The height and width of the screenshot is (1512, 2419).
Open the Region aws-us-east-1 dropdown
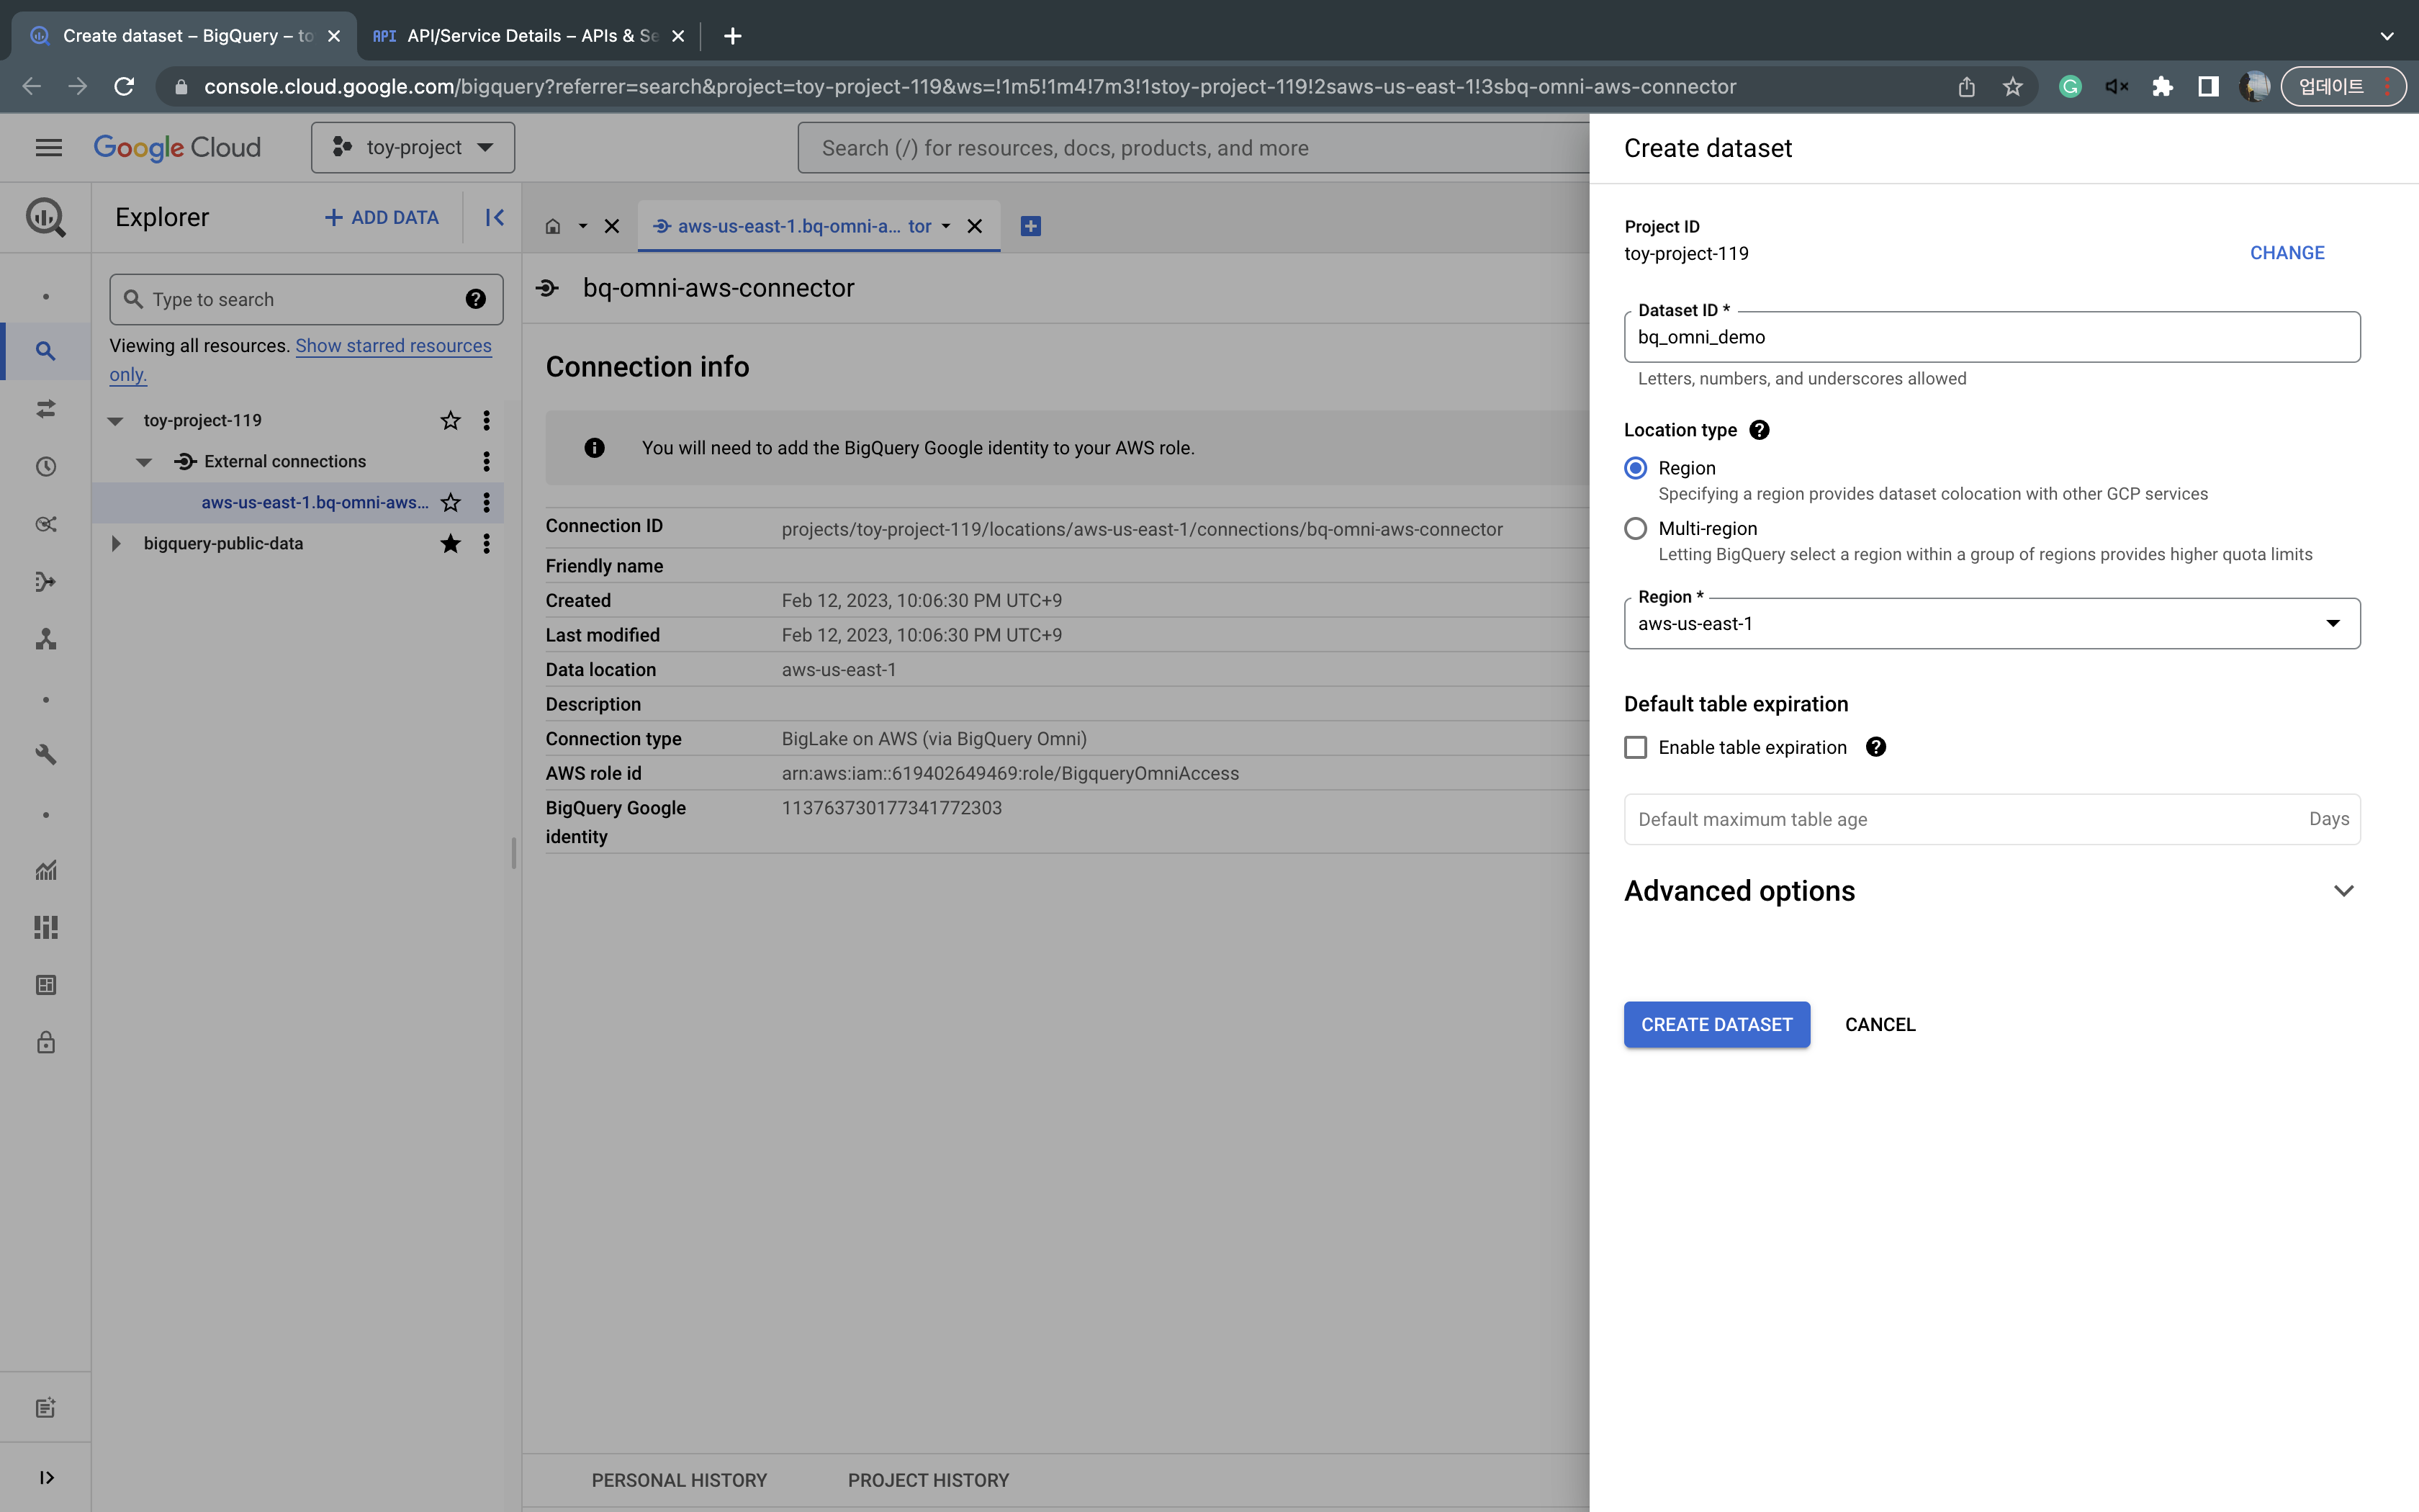(1991, 624)
